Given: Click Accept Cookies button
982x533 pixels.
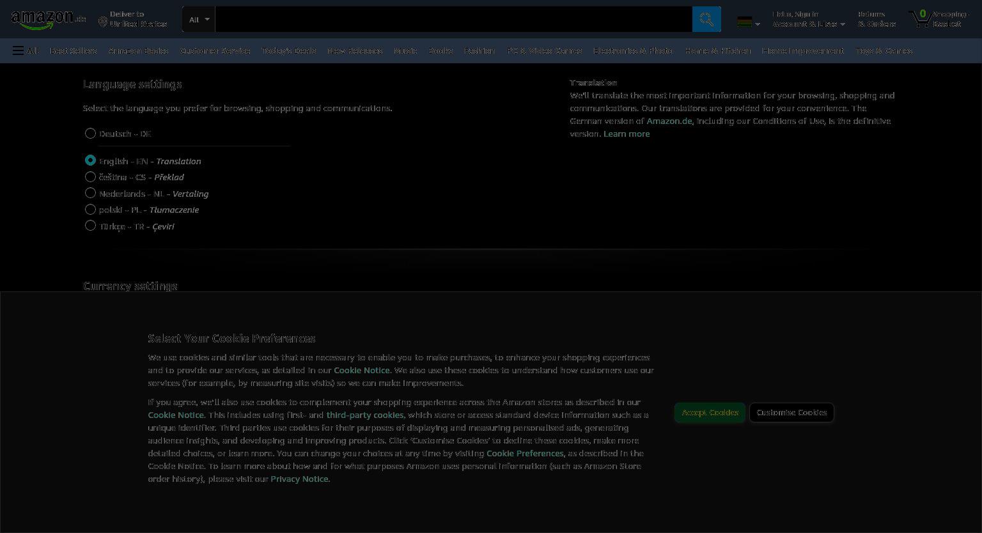Looking at the screenshot, I should coord(710,412).
